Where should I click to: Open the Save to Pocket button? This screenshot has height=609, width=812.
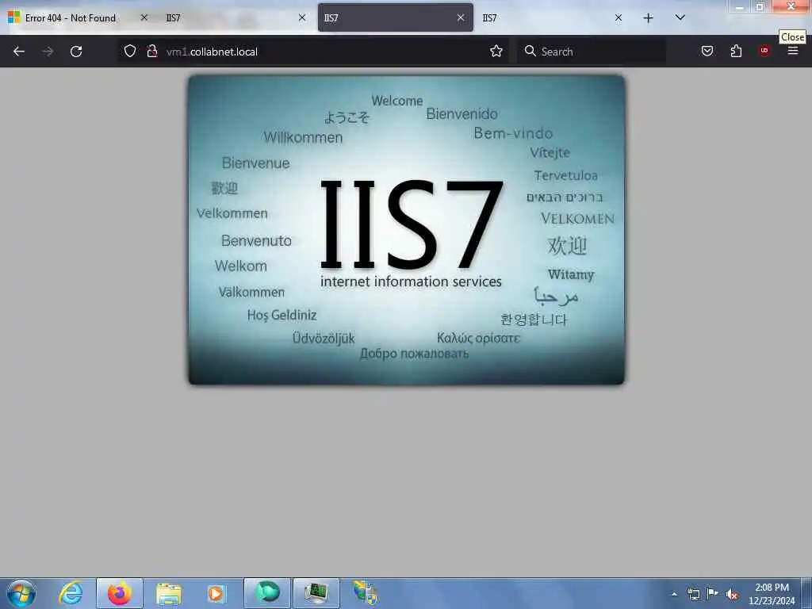tap(707, 51)
